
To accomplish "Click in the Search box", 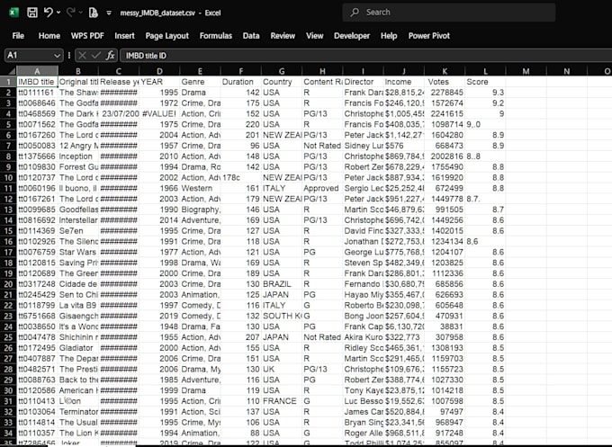I will (x=449, y=13).
